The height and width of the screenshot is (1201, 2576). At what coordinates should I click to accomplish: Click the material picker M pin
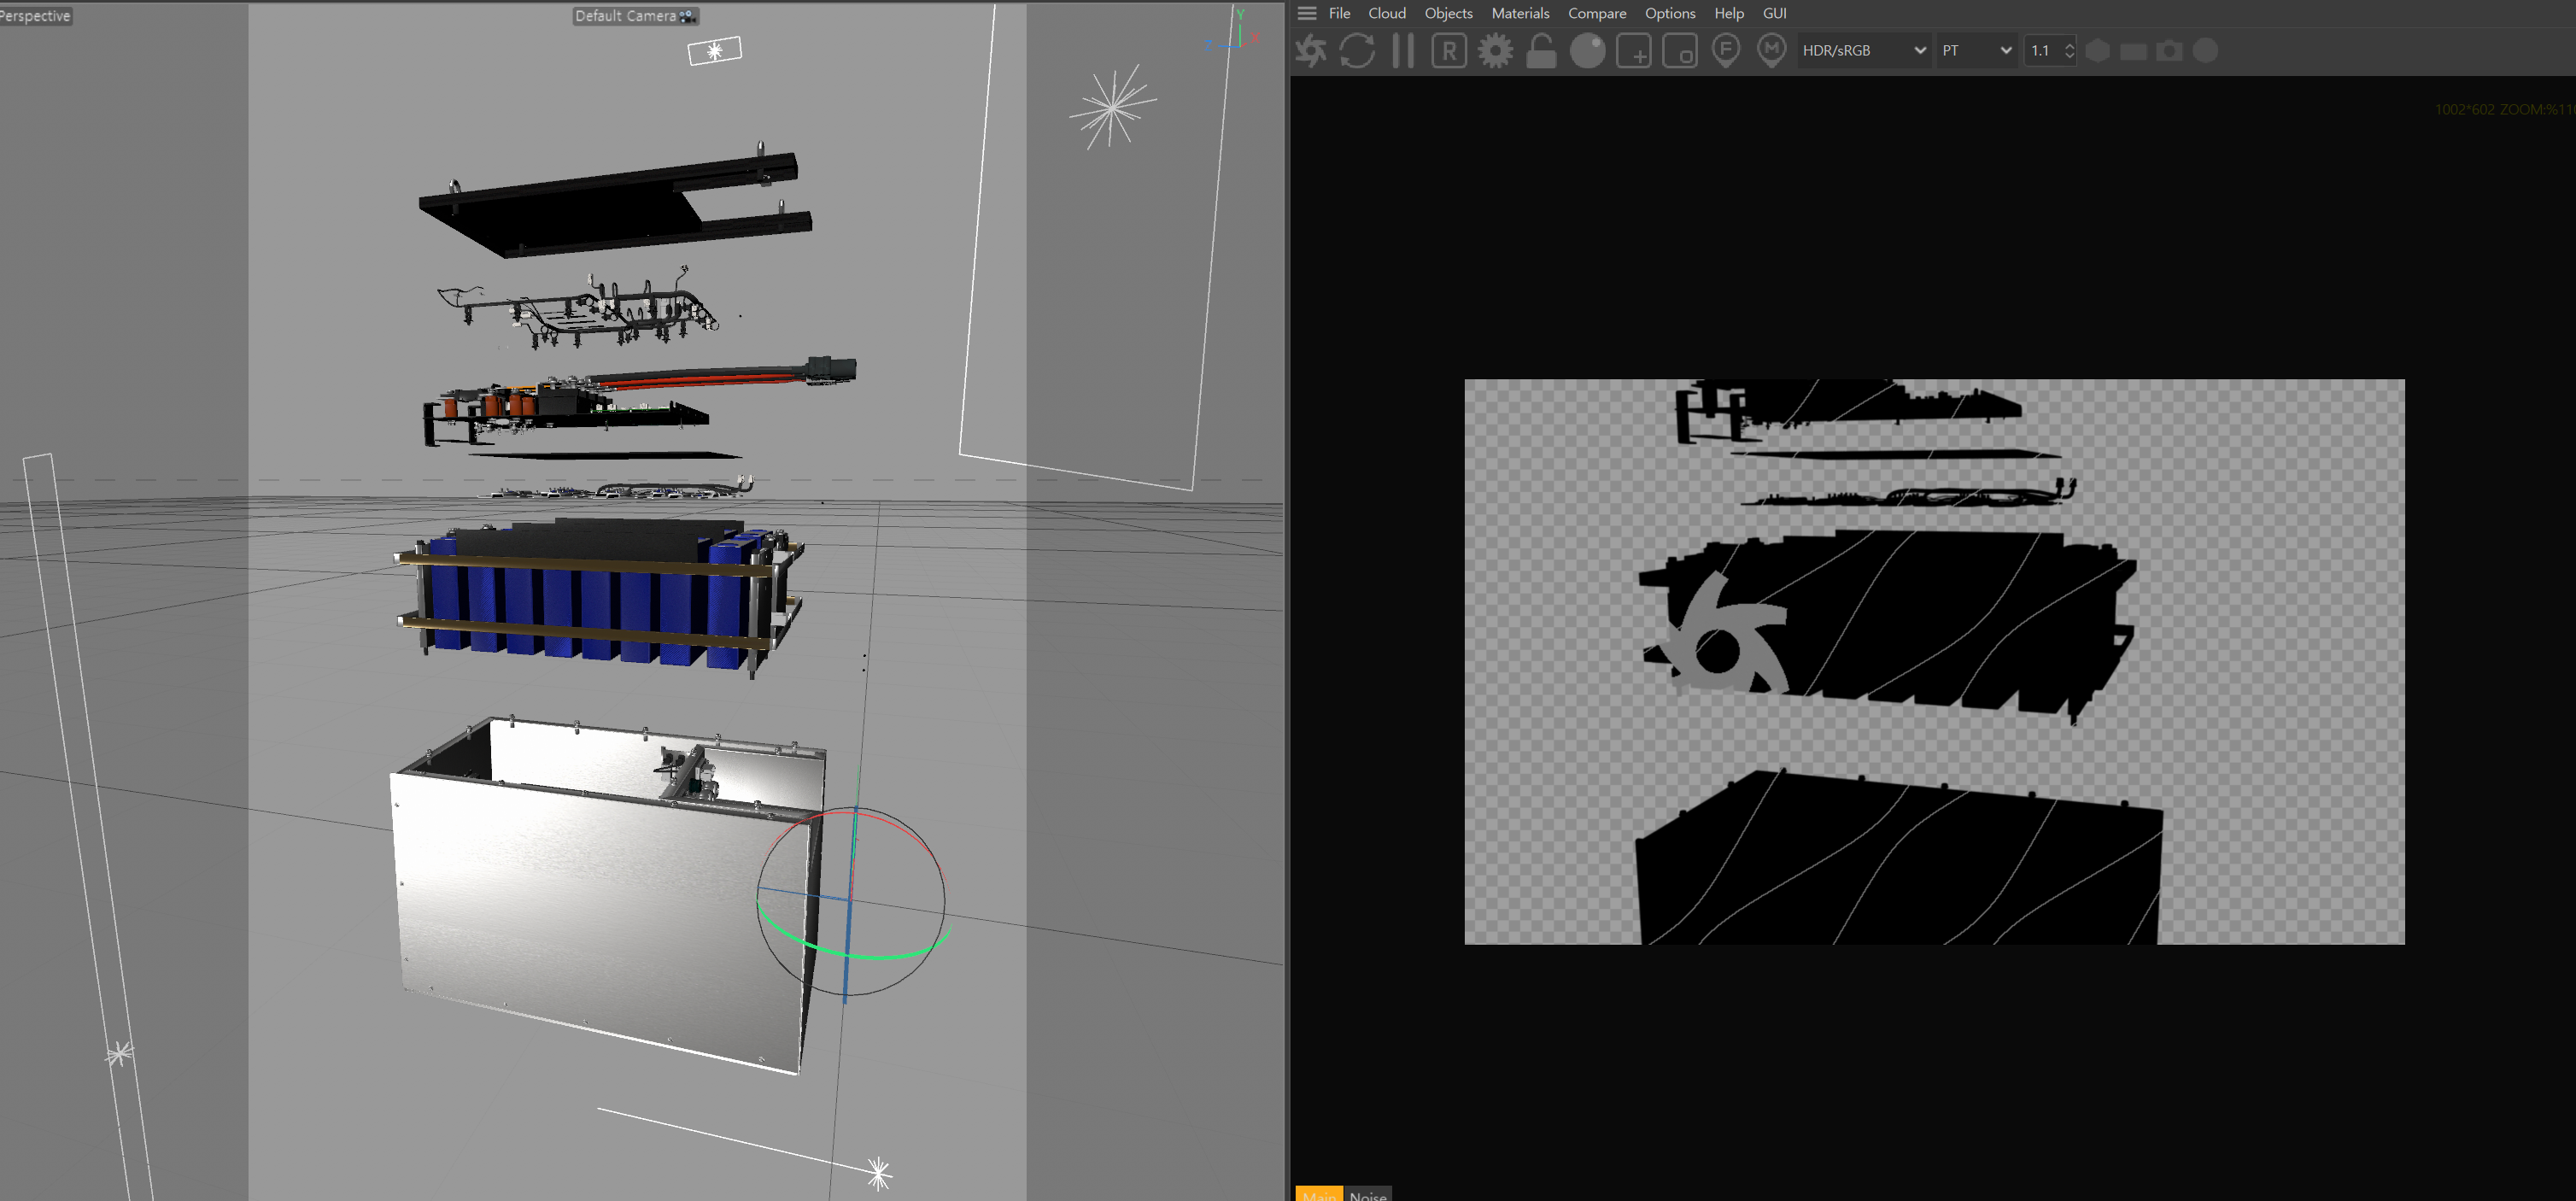click(x=1772, y=51)
